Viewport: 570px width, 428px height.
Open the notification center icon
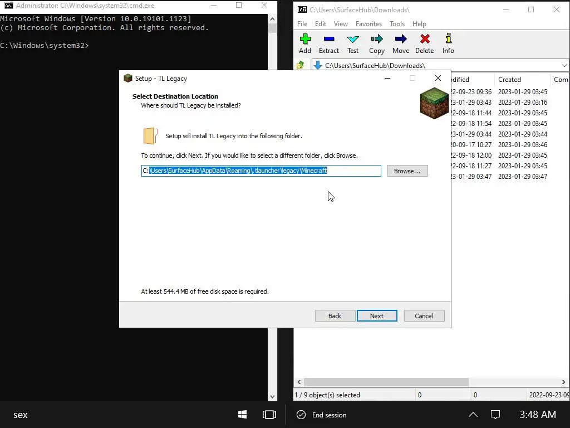[495, 415]
